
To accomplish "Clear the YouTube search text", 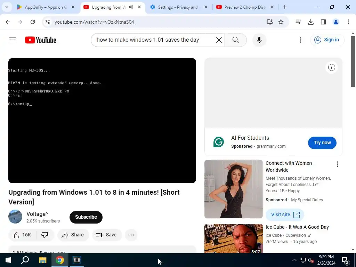I will point(219,40).
